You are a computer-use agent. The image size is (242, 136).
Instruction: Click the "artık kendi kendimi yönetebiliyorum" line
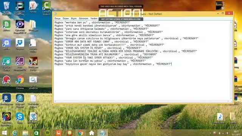107,26
